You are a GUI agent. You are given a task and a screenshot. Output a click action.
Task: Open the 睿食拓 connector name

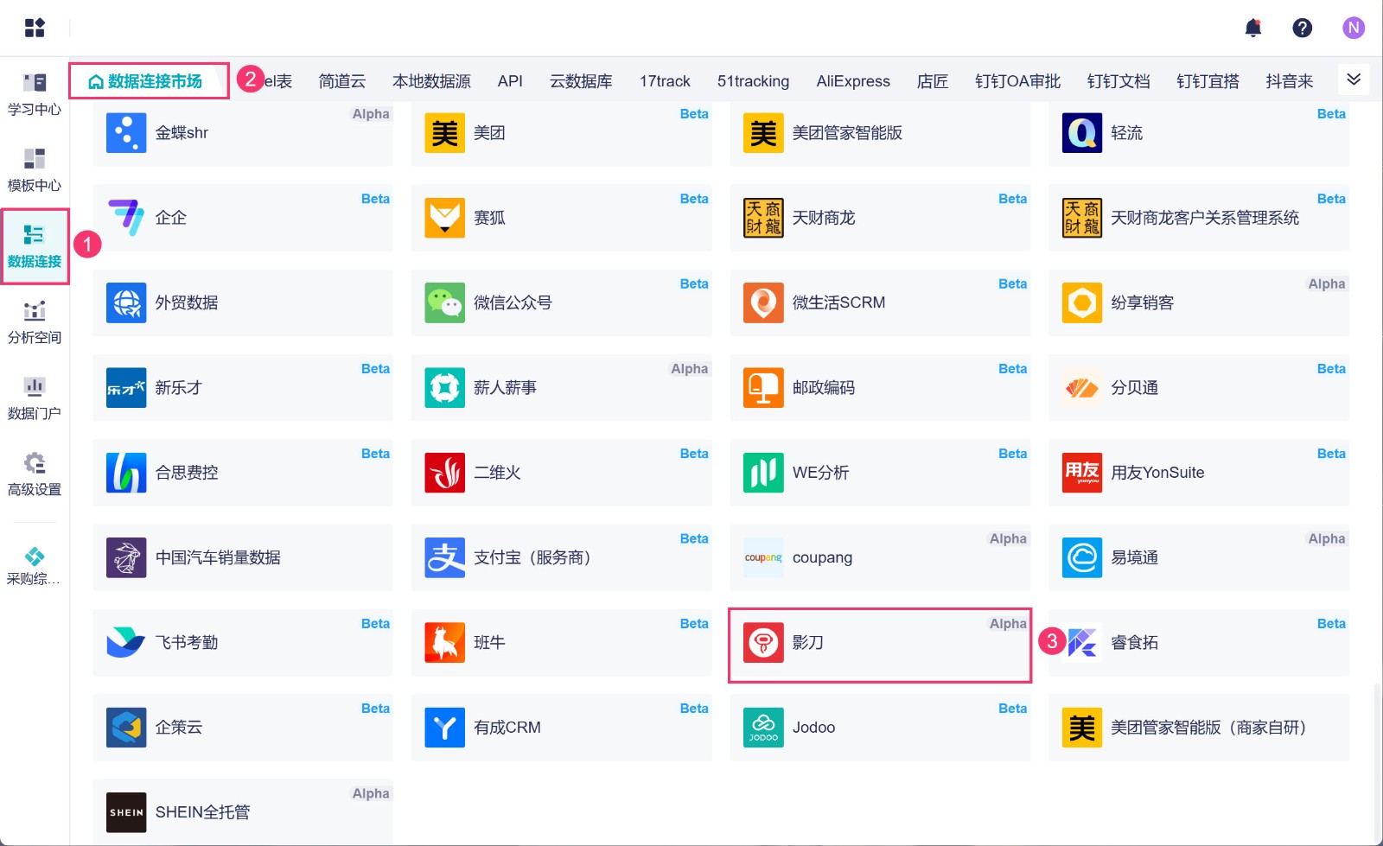point(1134,643)
